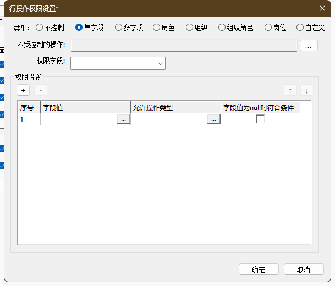
Task: Click the minus button to remove row
Action: pos(40,90)
